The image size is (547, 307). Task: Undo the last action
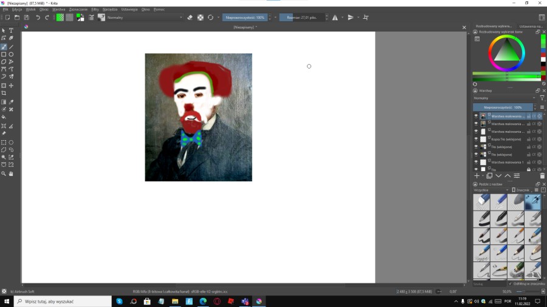click(38, 18)
